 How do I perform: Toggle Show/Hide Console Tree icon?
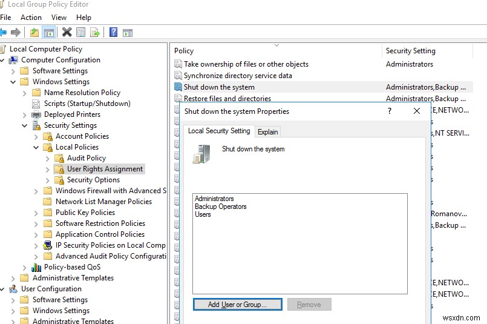(x=49, y=32)
